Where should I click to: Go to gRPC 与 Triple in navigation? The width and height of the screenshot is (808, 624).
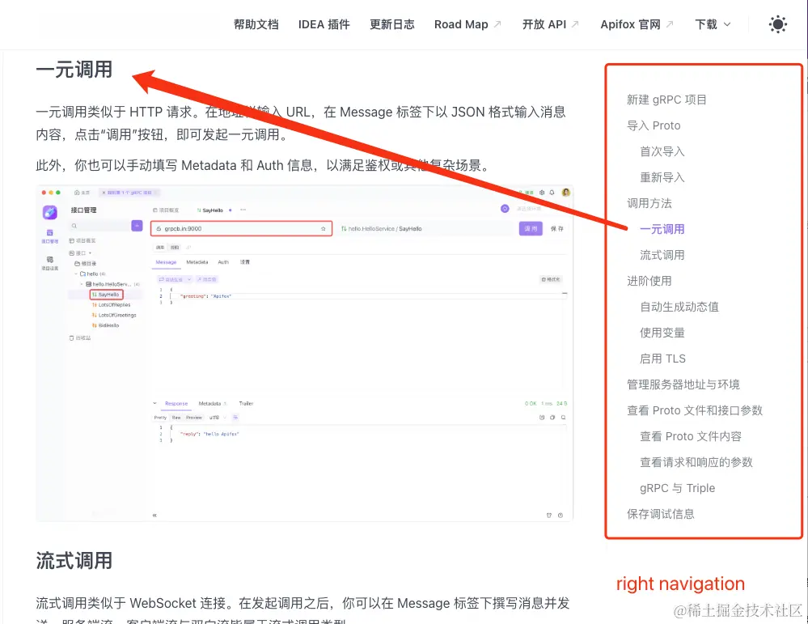[677, 488]
